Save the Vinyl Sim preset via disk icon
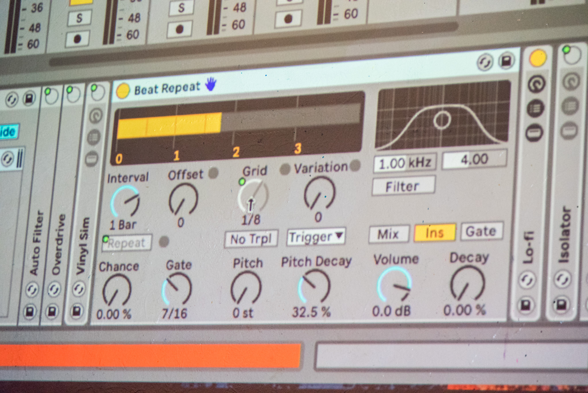The height and width of the screenshot is (393, 588). tap(76, 311)
